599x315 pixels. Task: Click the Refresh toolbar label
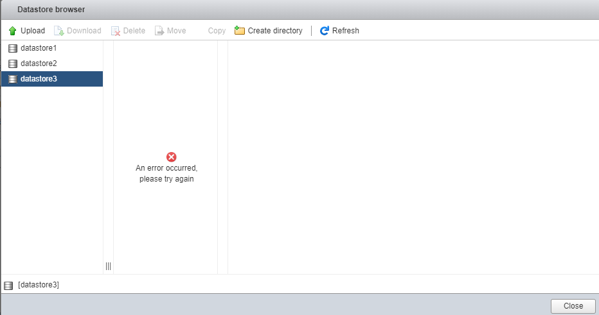[x=346, y=31]
